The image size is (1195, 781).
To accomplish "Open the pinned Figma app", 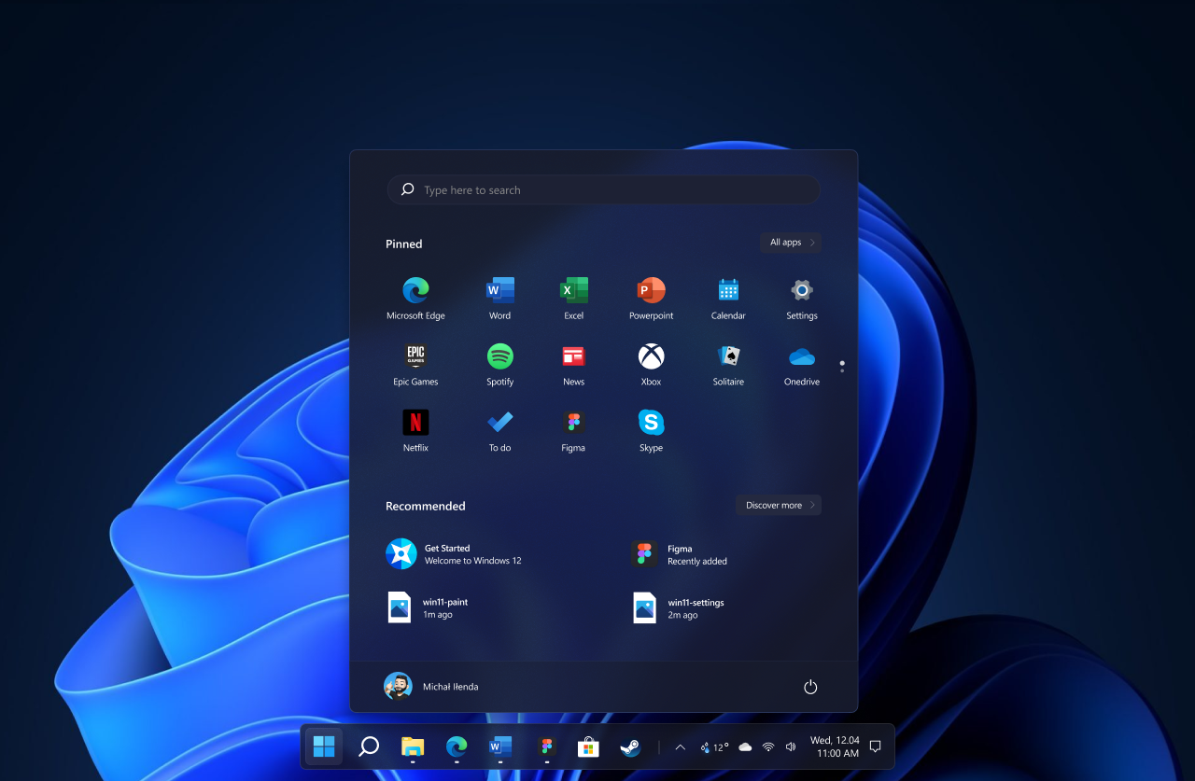I will (572, 422).
